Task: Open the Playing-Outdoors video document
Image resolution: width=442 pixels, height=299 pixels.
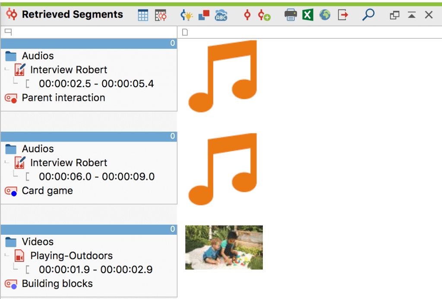Action: (x=71, y=255)
